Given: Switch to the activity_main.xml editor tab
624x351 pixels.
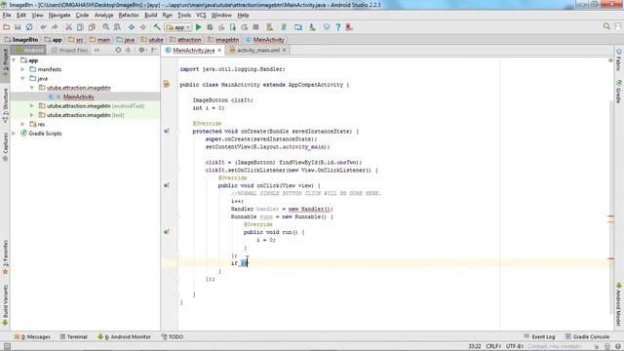Looking at the screenshot, I should click(x=257, y=50).
